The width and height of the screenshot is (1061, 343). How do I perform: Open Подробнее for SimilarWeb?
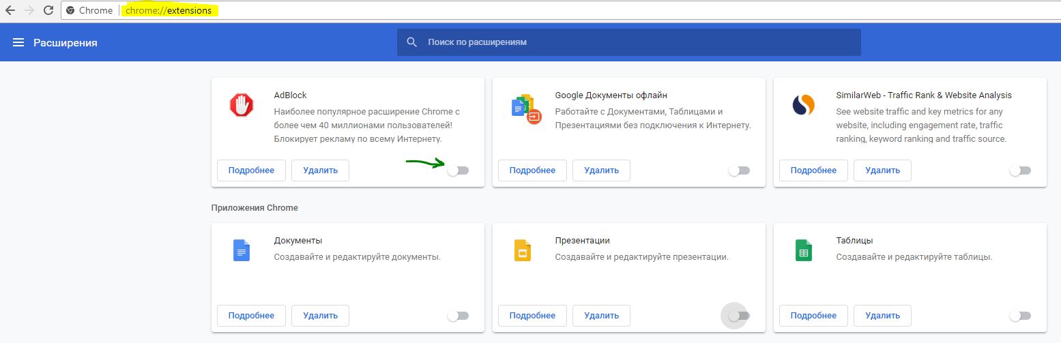813,170
